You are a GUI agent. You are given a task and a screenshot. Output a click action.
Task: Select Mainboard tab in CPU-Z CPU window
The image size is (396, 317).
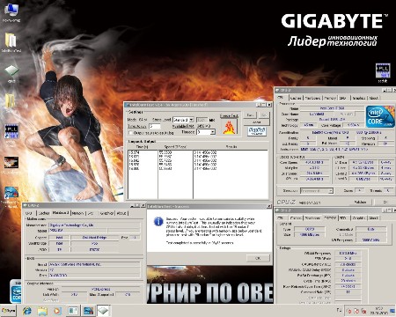click(312, 98)
